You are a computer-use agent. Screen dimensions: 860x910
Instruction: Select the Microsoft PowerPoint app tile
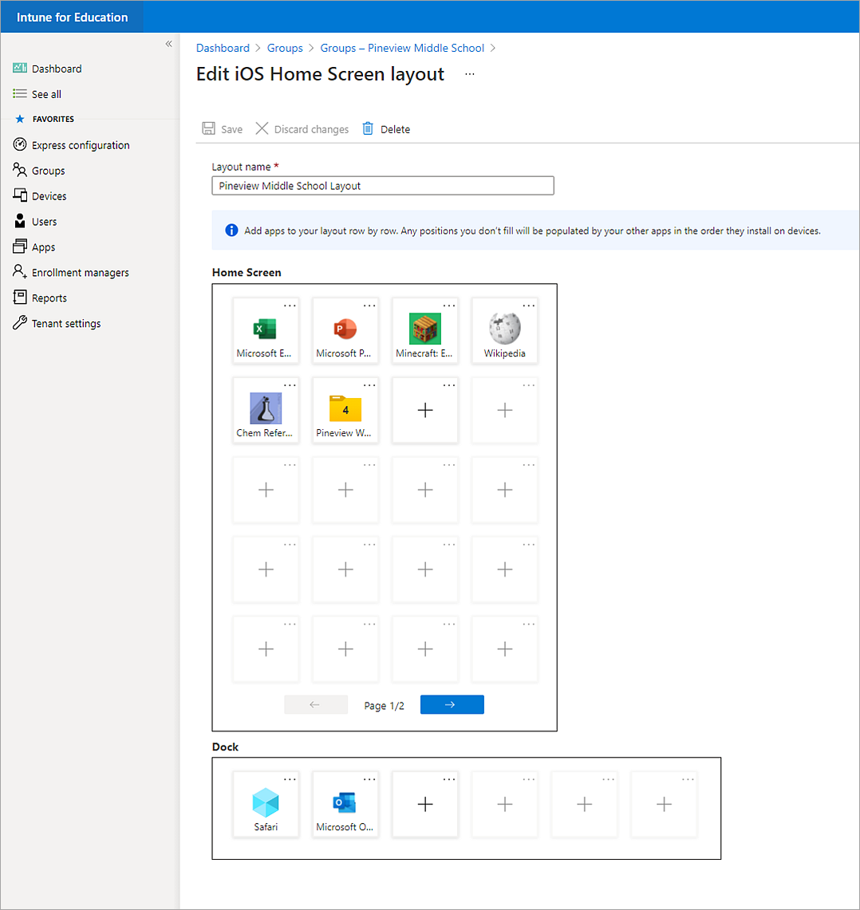(x=345, y=331)
